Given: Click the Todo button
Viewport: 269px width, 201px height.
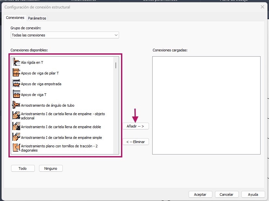Looking at the screenshot, I should pyautogui.click(x=22, y=168).
